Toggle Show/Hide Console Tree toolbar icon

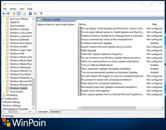coord(19,13)
